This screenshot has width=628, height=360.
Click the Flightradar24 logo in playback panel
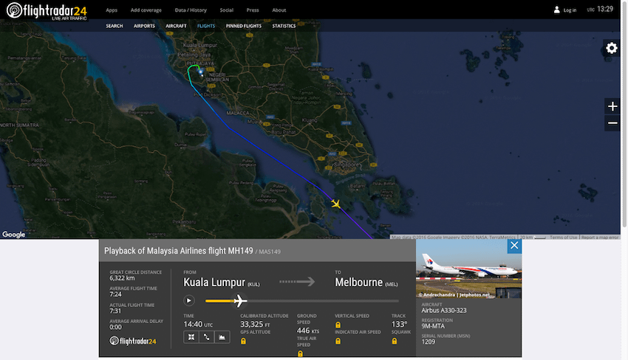pos(132,341)
